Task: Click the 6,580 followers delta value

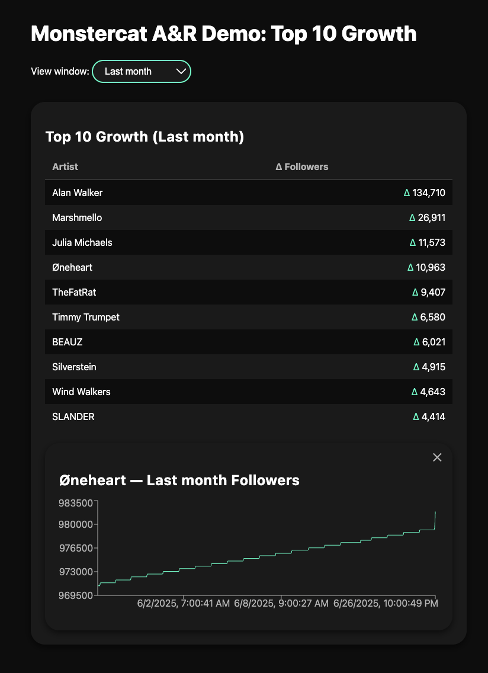Action: point(428,317)
